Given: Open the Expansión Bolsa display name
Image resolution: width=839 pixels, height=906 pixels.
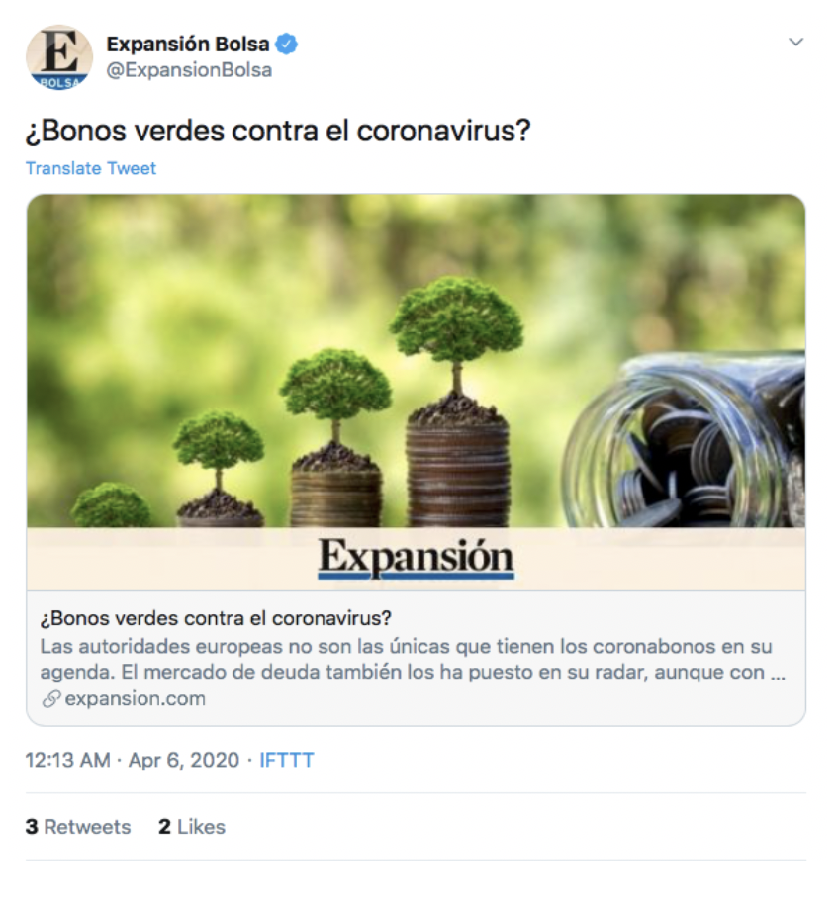Looking at the screenshot, I should tap(188, 44).
